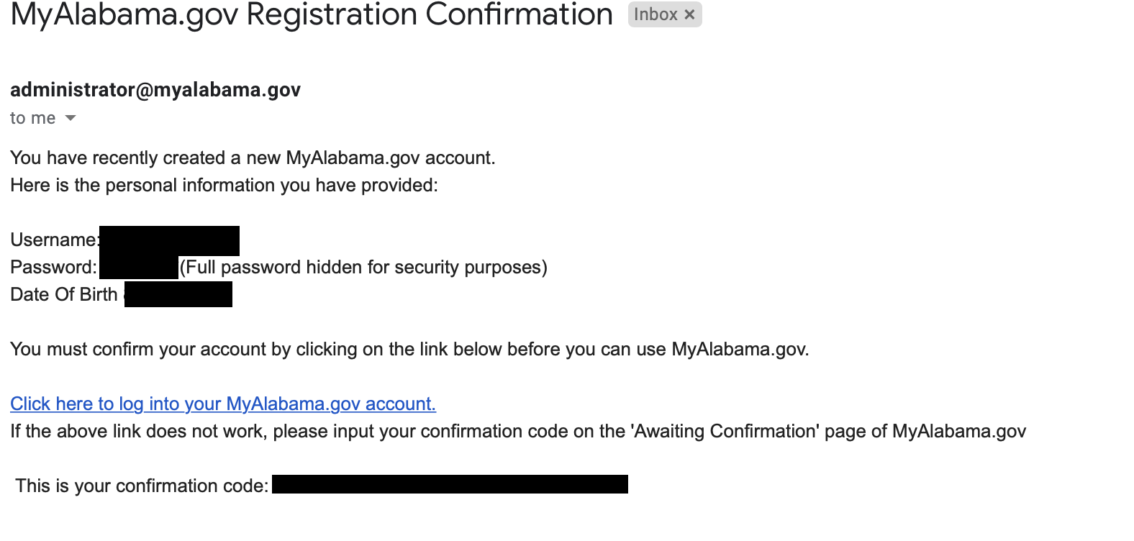Click the 'This is your confirmation code:' label
The height and width of the screenshot is (541, 1134).
(142, 486)
